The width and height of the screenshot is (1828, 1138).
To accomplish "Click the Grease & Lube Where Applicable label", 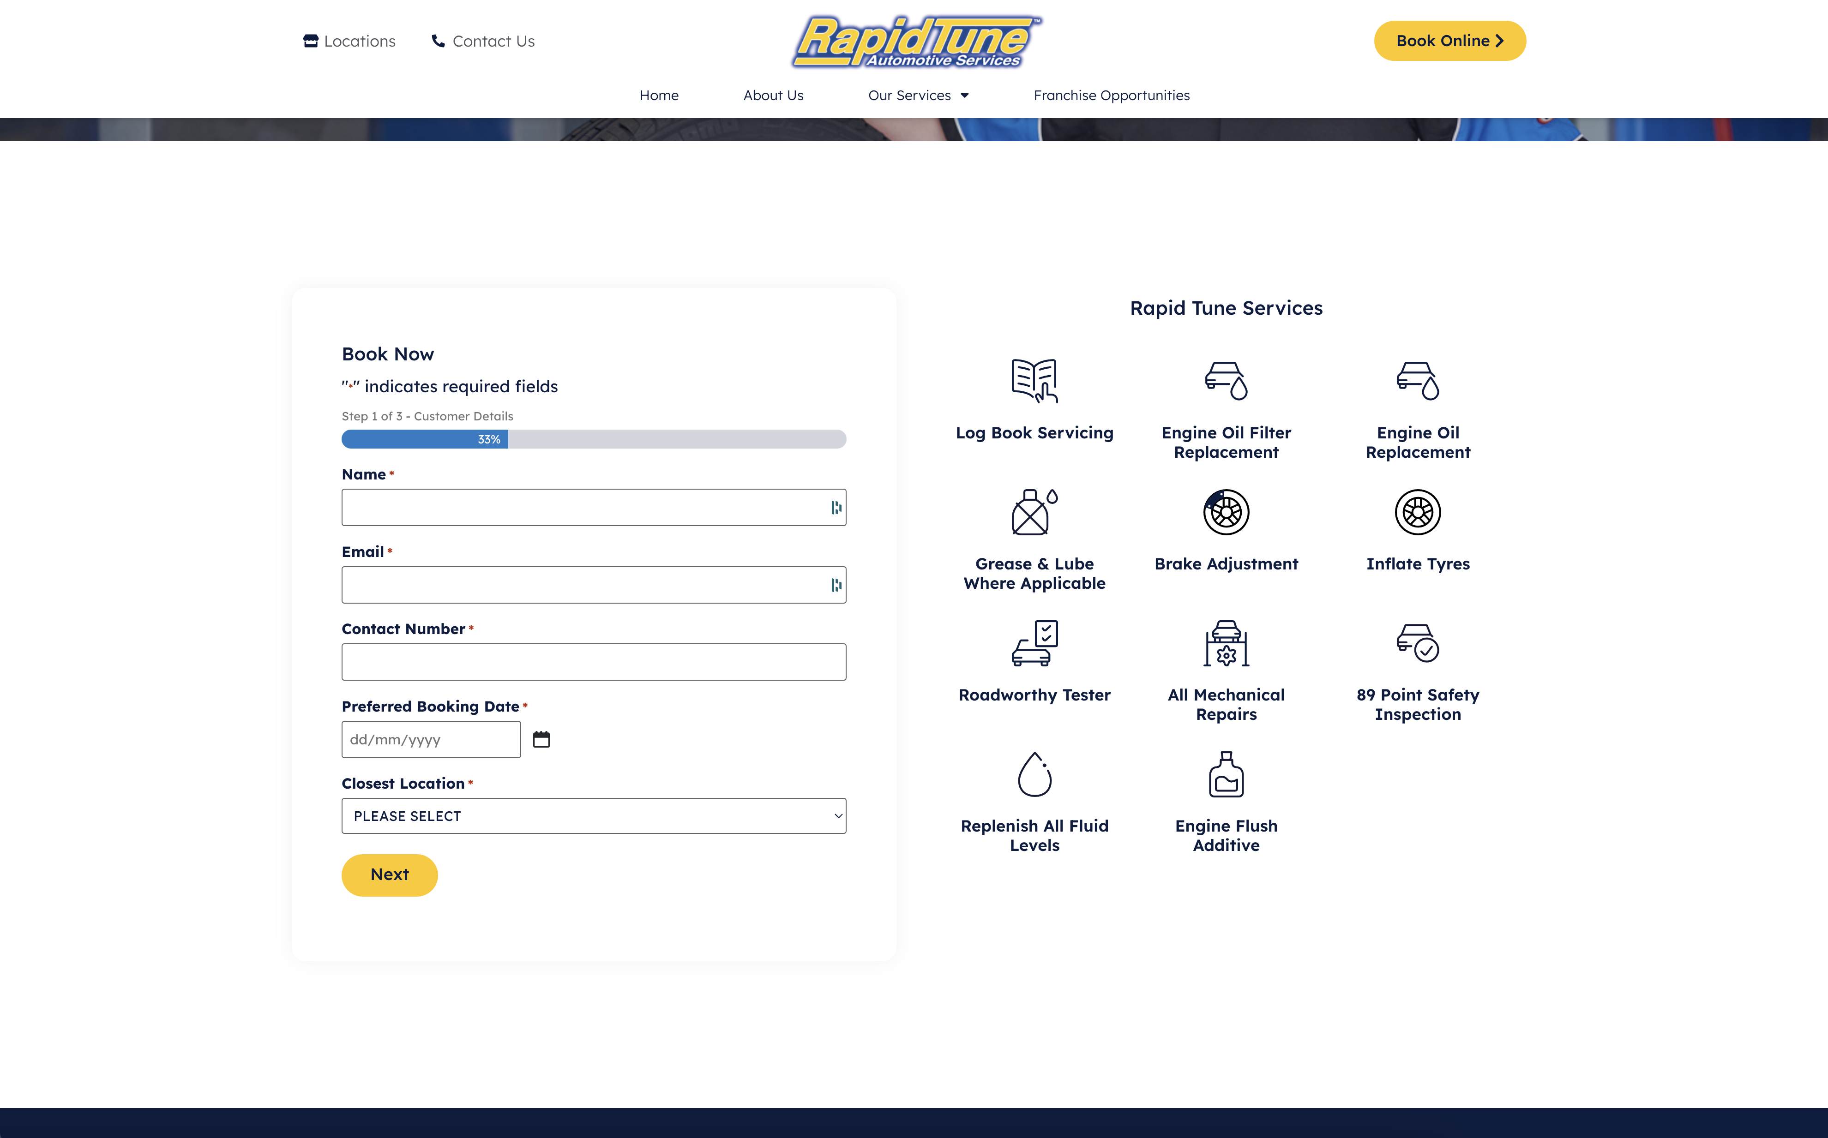I will 1034,574.
